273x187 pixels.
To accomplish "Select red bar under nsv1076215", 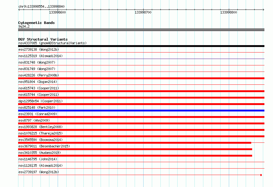I will 141,136.
